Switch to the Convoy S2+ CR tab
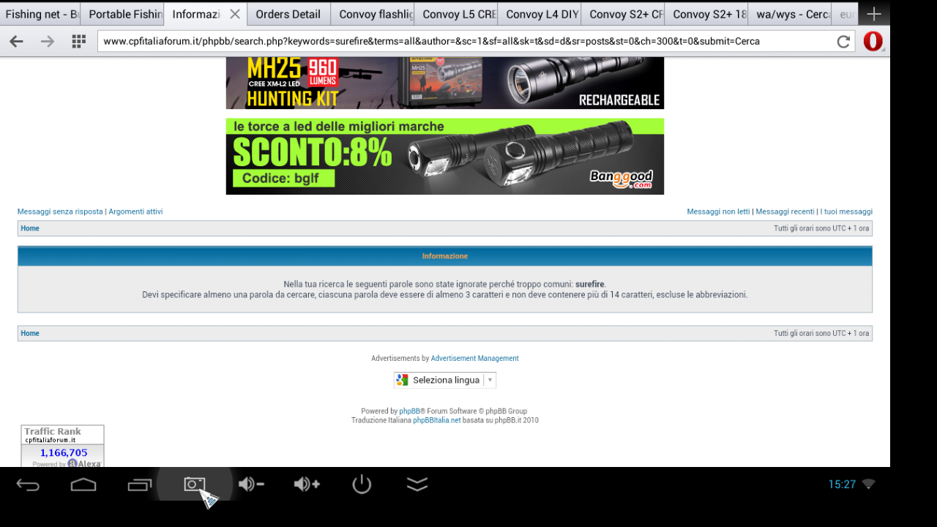937x527 pixels. [622, 14]
